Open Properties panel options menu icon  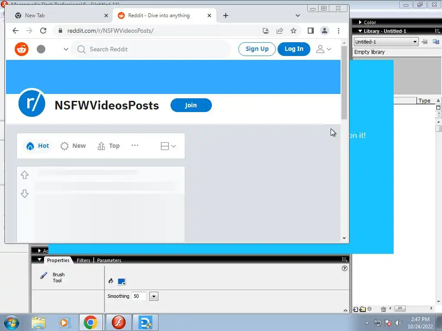point(344,259)
